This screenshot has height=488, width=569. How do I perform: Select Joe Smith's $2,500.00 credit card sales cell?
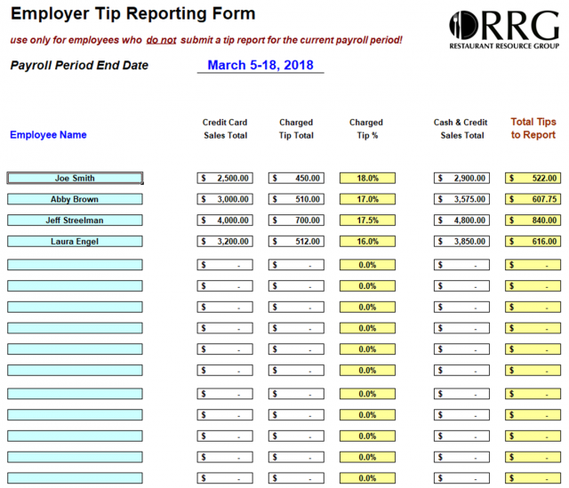click(x=225, y=178)
